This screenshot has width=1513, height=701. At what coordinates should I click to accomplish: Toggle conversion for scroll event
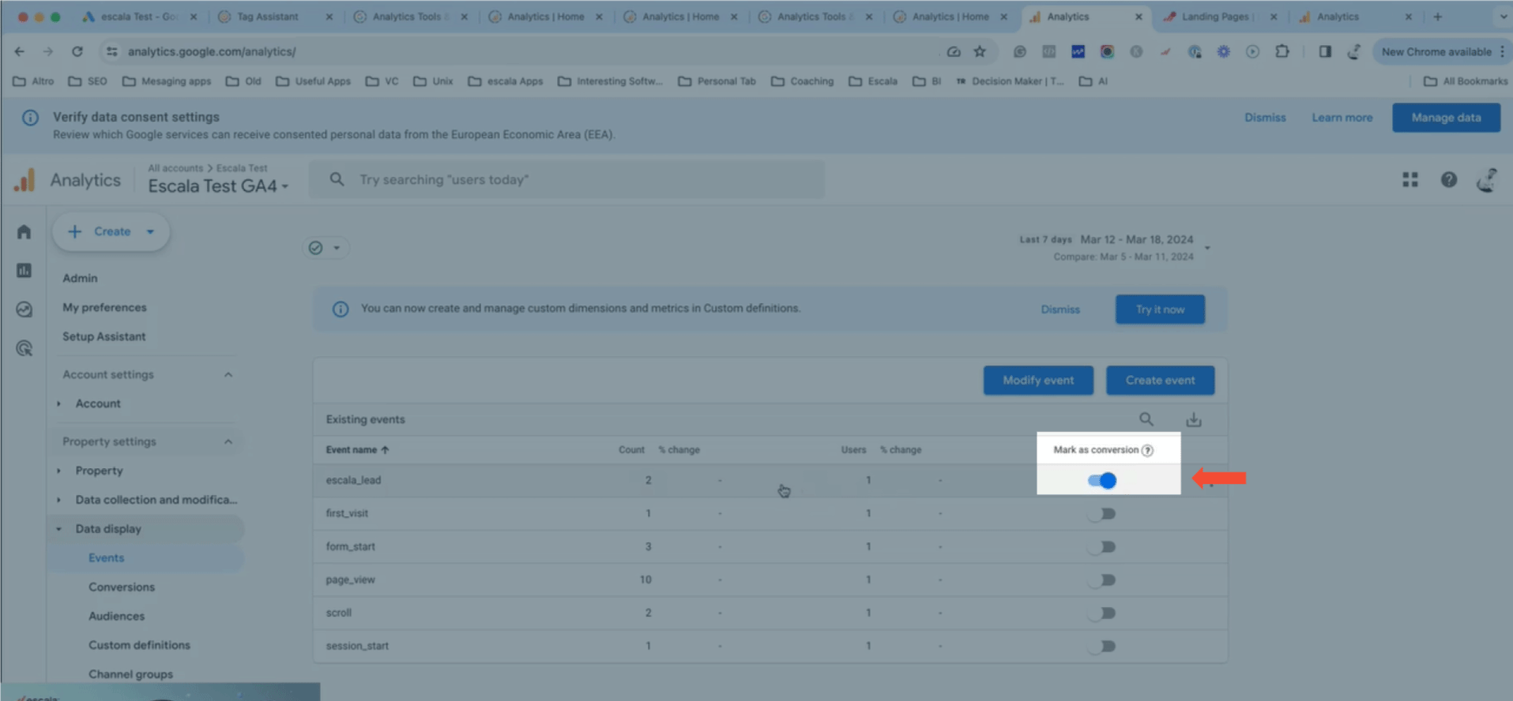[1102, 613]
